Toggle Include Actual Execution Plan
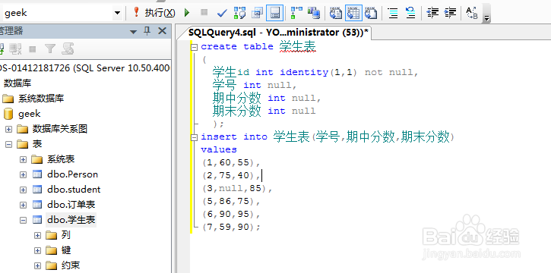Image resolution: width=551 pixels, height=273 pixels. pos(296,13)
